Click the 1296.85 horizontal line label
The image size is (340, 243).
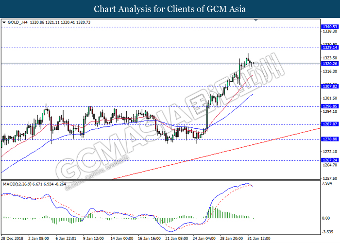(330, 106)
